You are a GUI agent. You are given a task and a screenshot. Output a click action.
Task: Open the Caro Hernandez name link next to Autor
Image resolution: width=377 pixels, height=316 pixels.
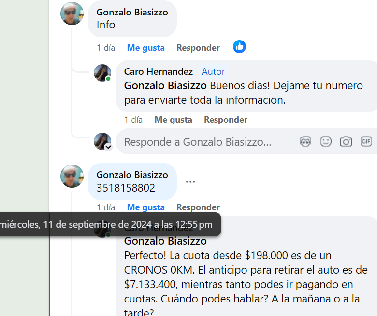click(158, 71)
